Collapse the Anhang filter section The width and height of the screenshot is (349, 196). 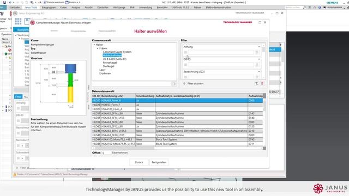tap(259, 47)
